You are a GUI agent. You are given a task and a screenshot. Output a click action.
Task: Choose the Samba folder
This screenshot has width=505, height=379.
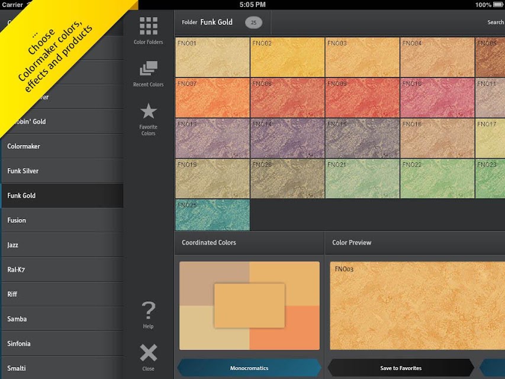(x=63, y=319)
